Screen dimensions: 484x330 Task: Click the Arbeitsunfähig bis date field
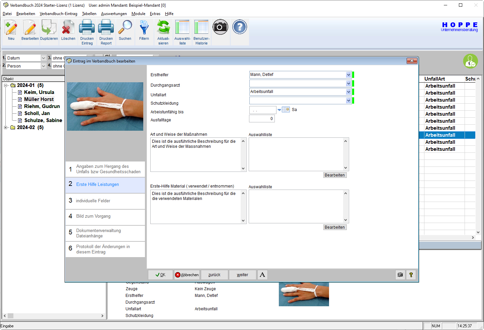(263, 110)
